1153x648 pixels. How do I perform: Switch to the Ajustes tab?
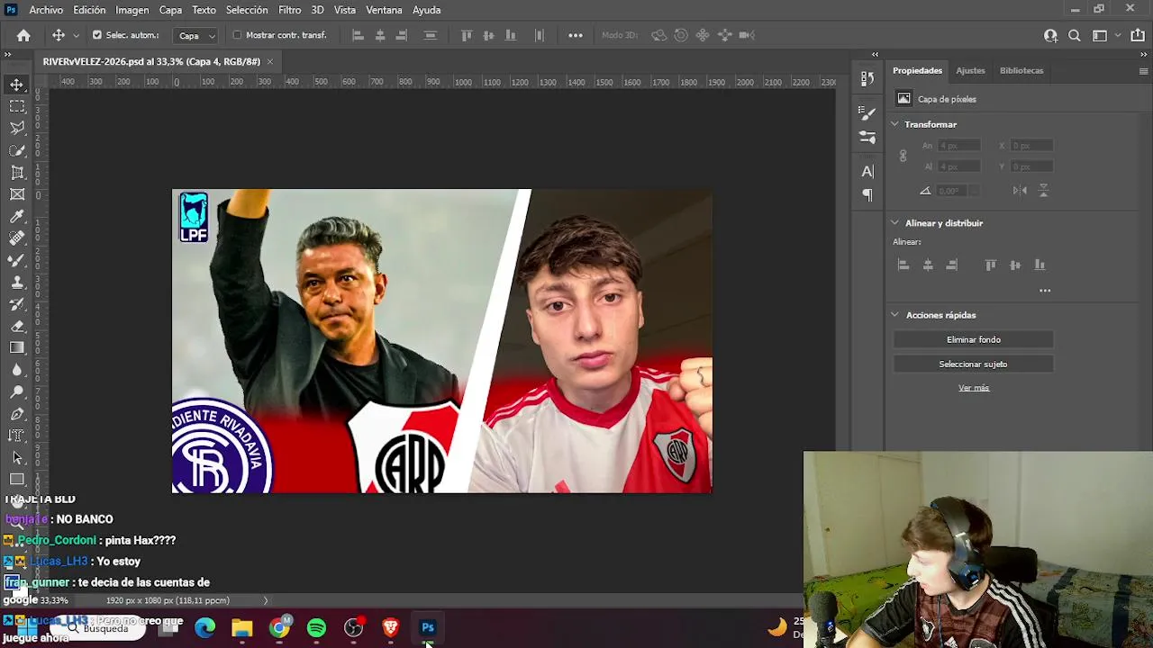click(x=970, y=70)
